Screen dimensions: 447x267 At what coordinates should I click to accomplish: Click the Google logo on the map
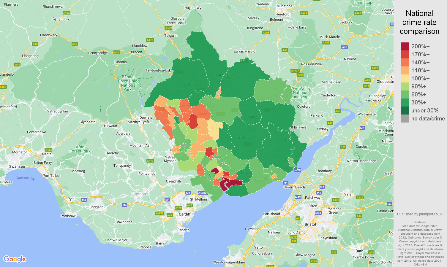coord(15,259)
